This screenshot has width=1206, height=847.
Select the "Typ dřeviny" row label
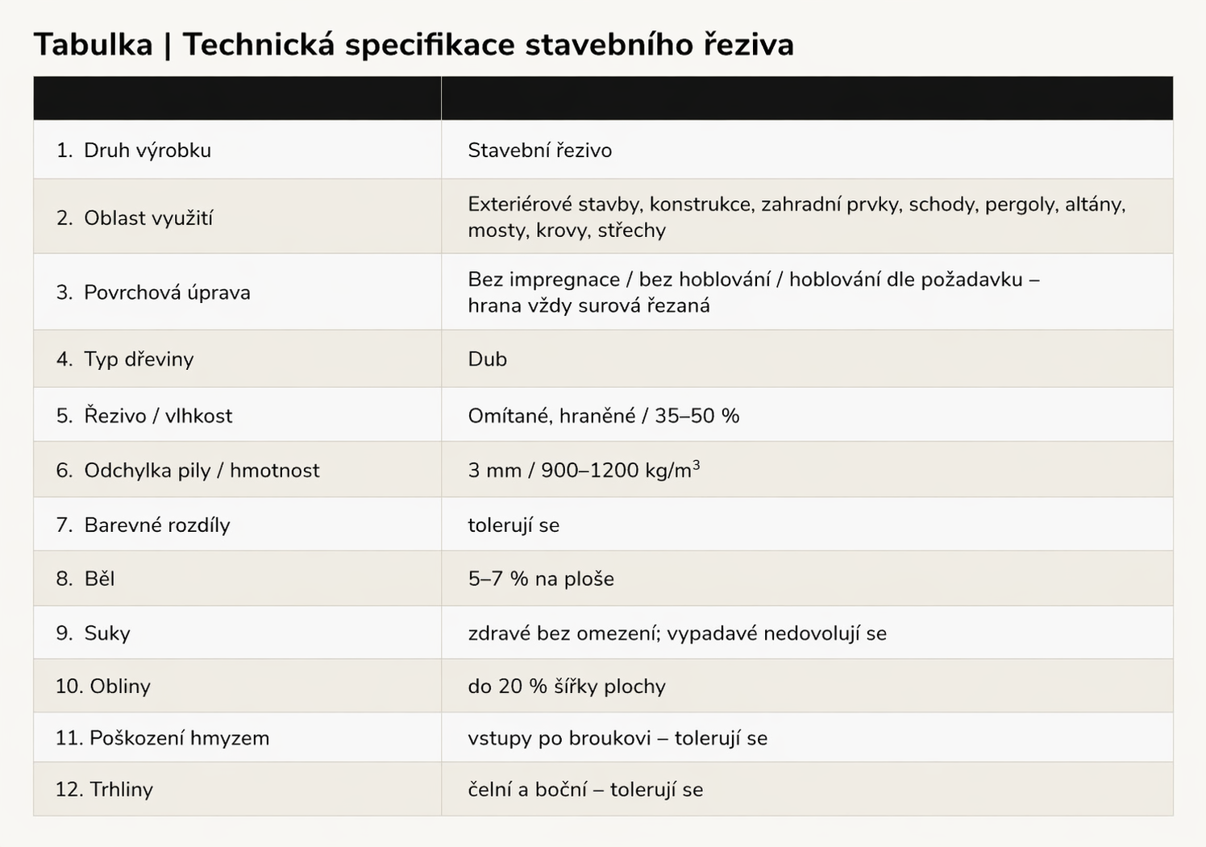139,359
